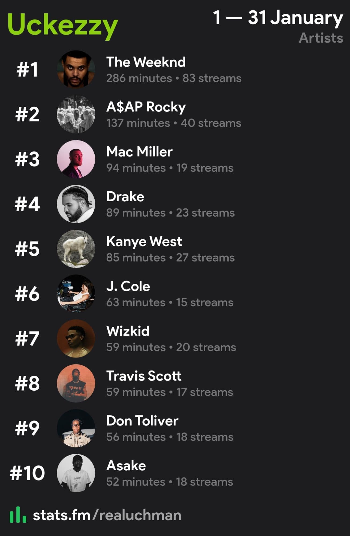Image resolution: width=350 pixels, height=536 pixels.
Task: Click the Uckezzy username title
Action: 63,25
